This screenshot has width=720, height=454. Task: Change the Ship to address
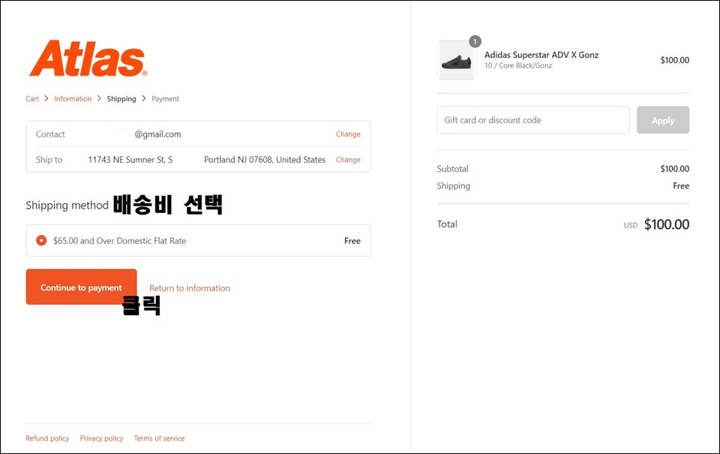click(347, 160)
